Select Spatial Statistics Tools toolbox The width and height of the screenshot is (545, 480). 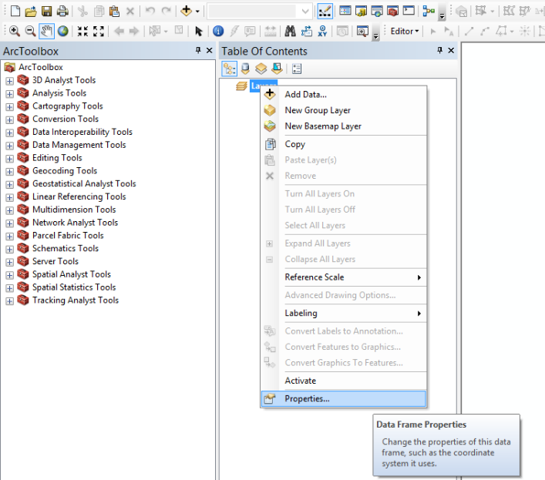tap(74, 287)
